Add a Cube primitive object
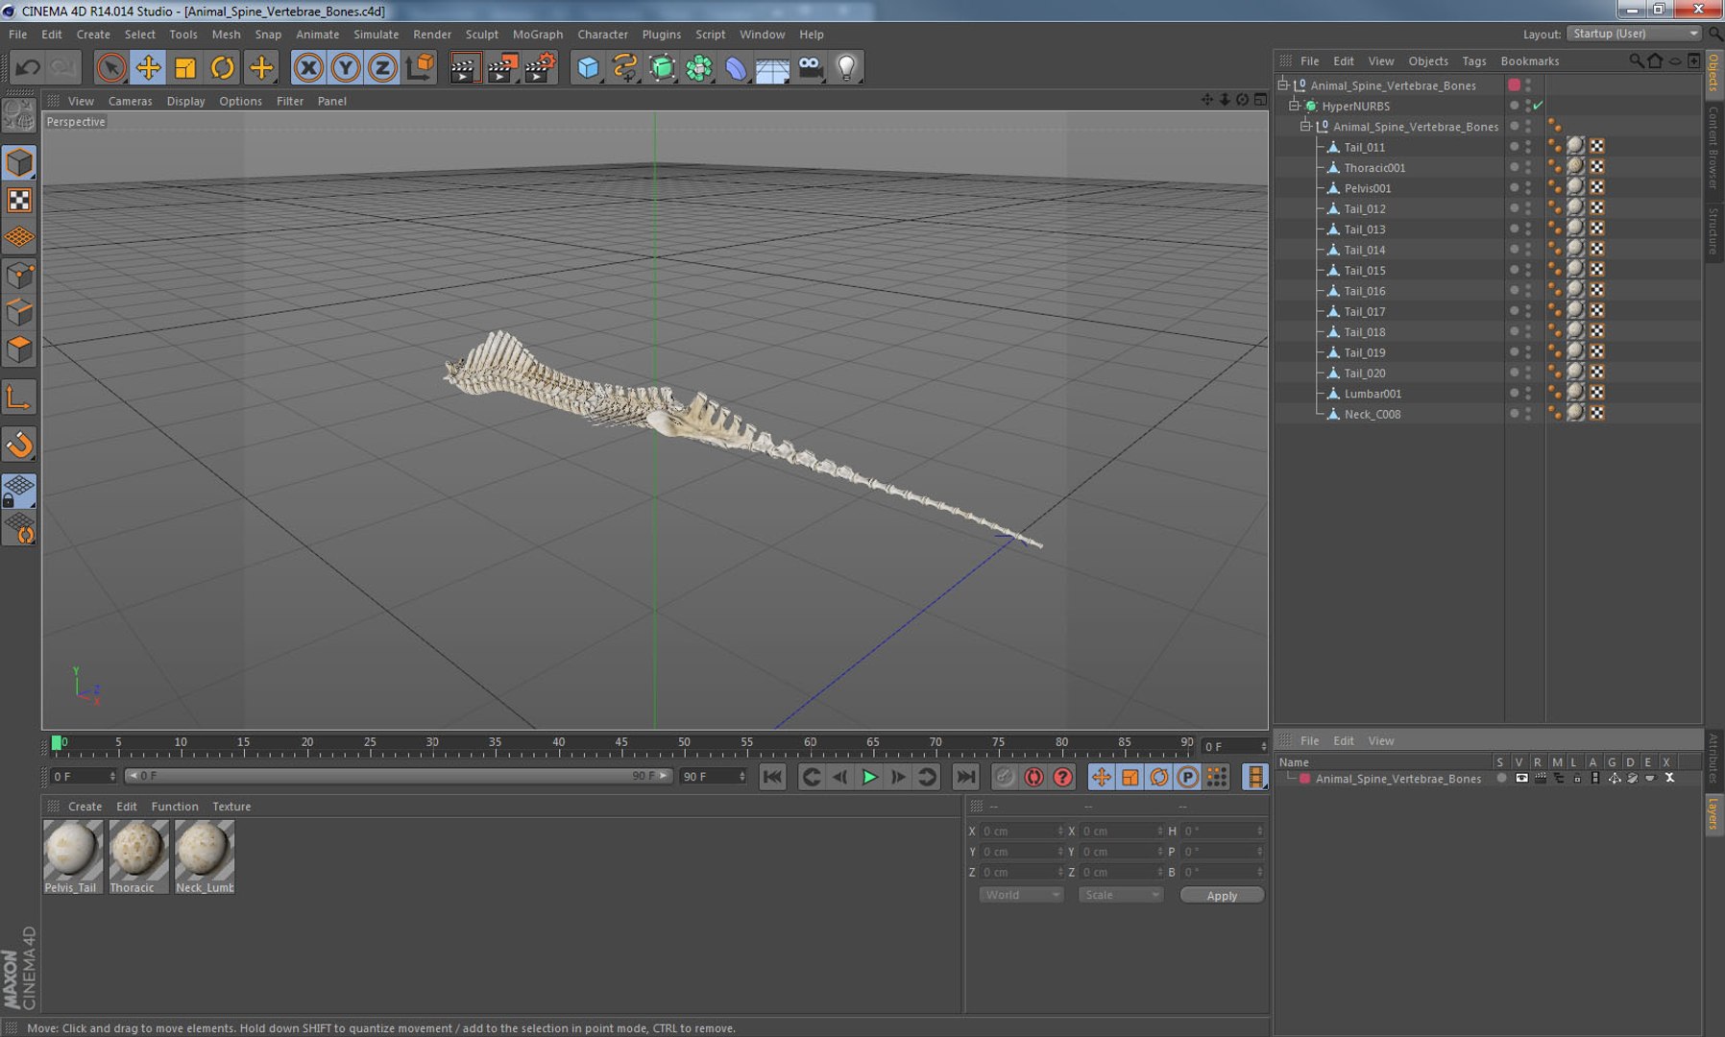The image size is (1725, 1037). pyautogui.click(x=588, y=68)
